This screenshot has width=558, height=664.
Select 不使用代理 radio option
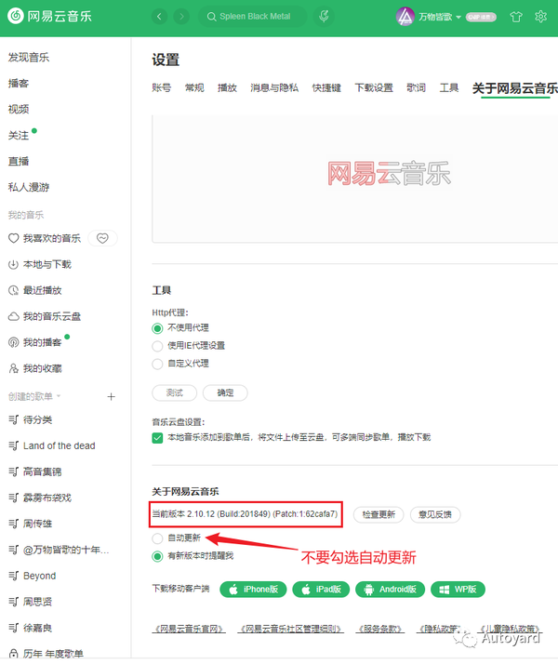click(157, 328)
